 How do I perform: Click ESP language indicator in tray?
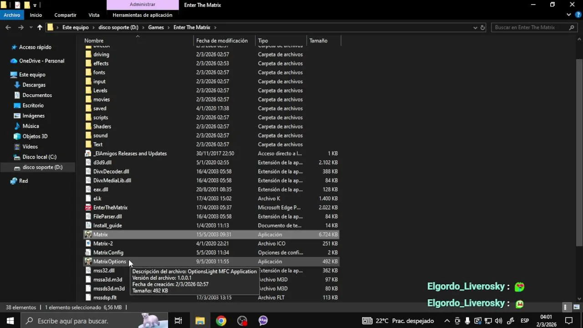(525, 321)
